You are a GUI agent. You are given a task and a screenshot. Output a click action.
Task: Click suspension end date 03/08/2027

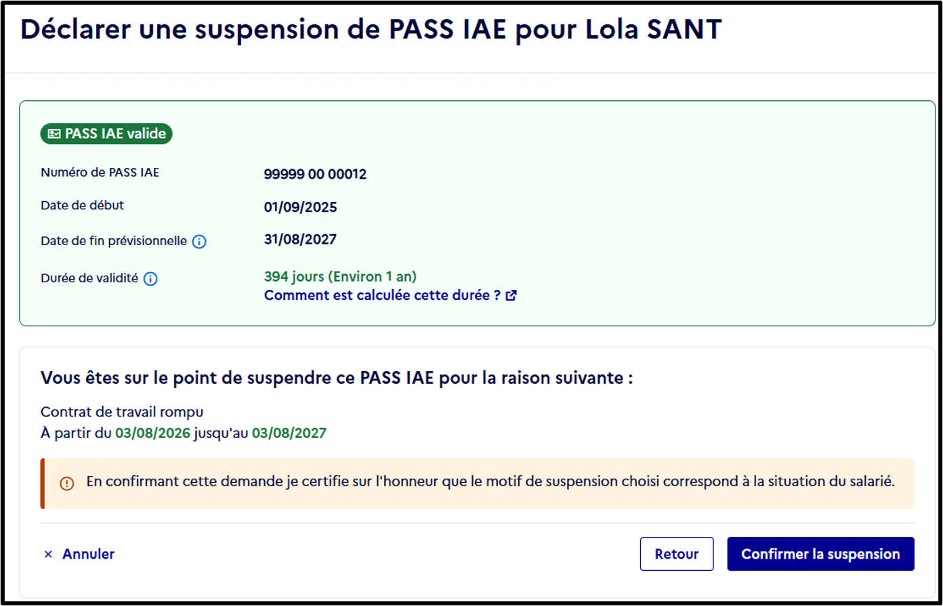point(289,433)
